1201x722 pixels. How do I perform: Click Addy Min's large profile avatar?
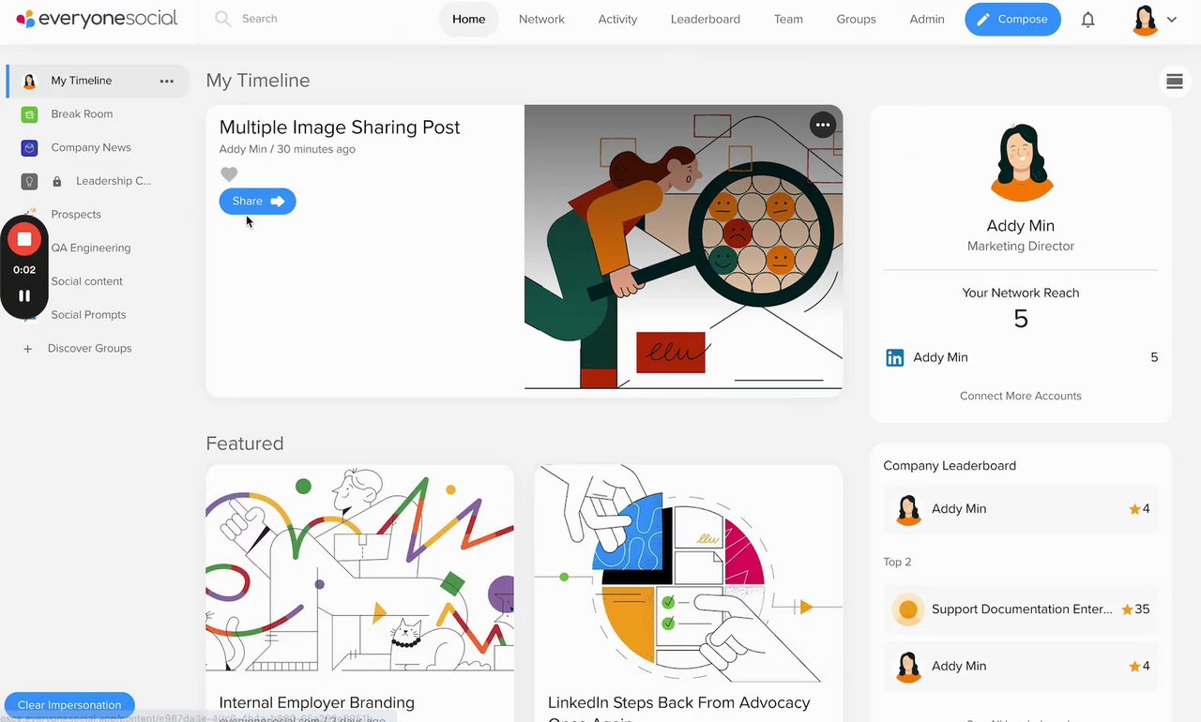click(1021, 163)
